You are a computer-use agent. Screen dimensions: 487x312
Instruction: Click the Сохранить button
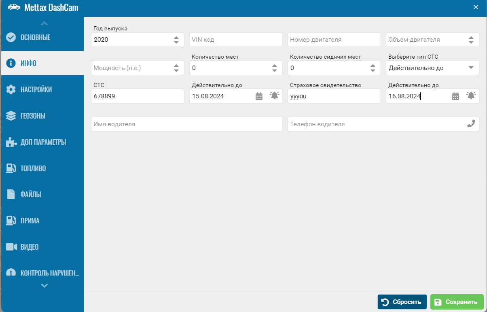tap(457, 302)
